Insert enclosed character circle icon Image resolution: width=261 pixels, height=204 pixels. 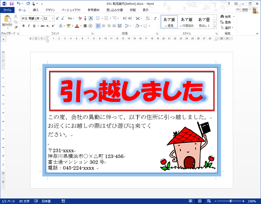coord(90,26)
